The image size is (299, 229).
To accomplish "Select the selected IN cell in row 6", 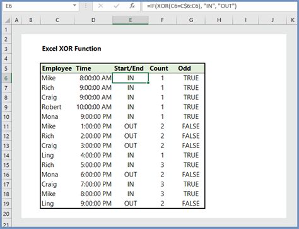I will pyautogui.click(x=131, y=78).
